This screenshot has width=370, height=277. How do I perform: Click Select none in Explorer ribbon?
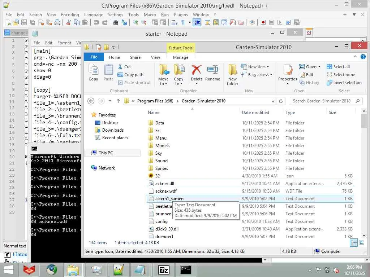pyautogui.click(x=341, y=75)
